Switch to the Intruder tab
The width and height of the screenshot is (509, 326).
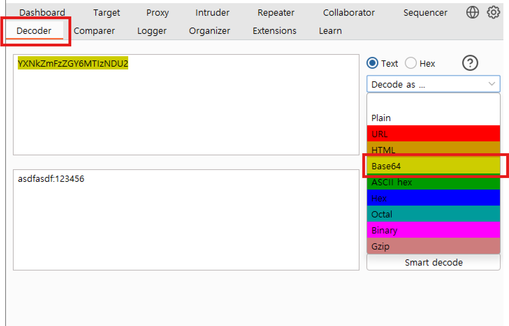coord(212,13)
